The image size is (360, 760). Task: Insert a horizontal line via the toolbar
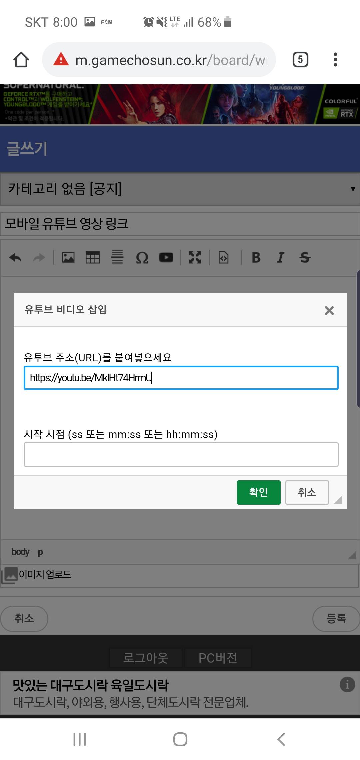click(x=117, y=258)
